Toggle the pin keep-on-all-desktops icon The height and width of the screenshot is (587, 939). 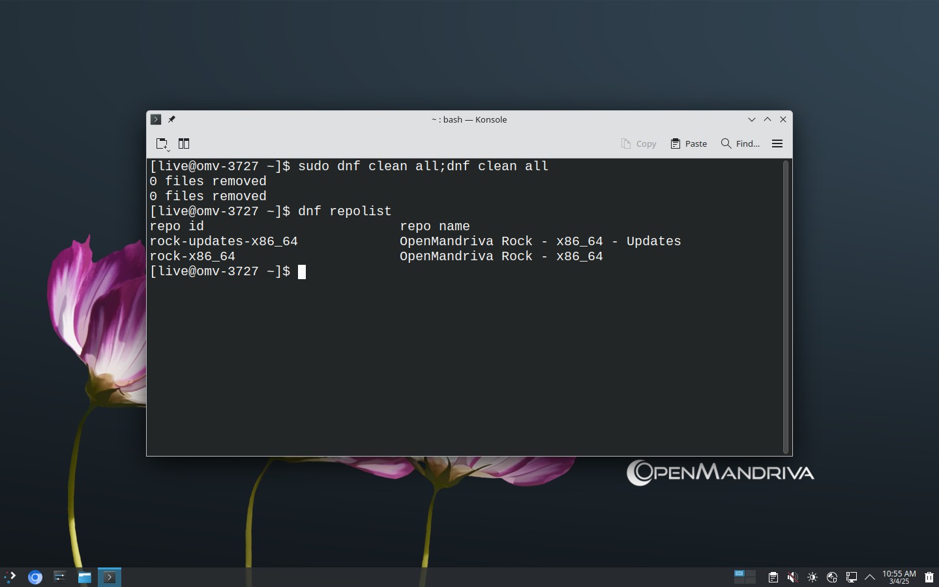pos(171,119)
